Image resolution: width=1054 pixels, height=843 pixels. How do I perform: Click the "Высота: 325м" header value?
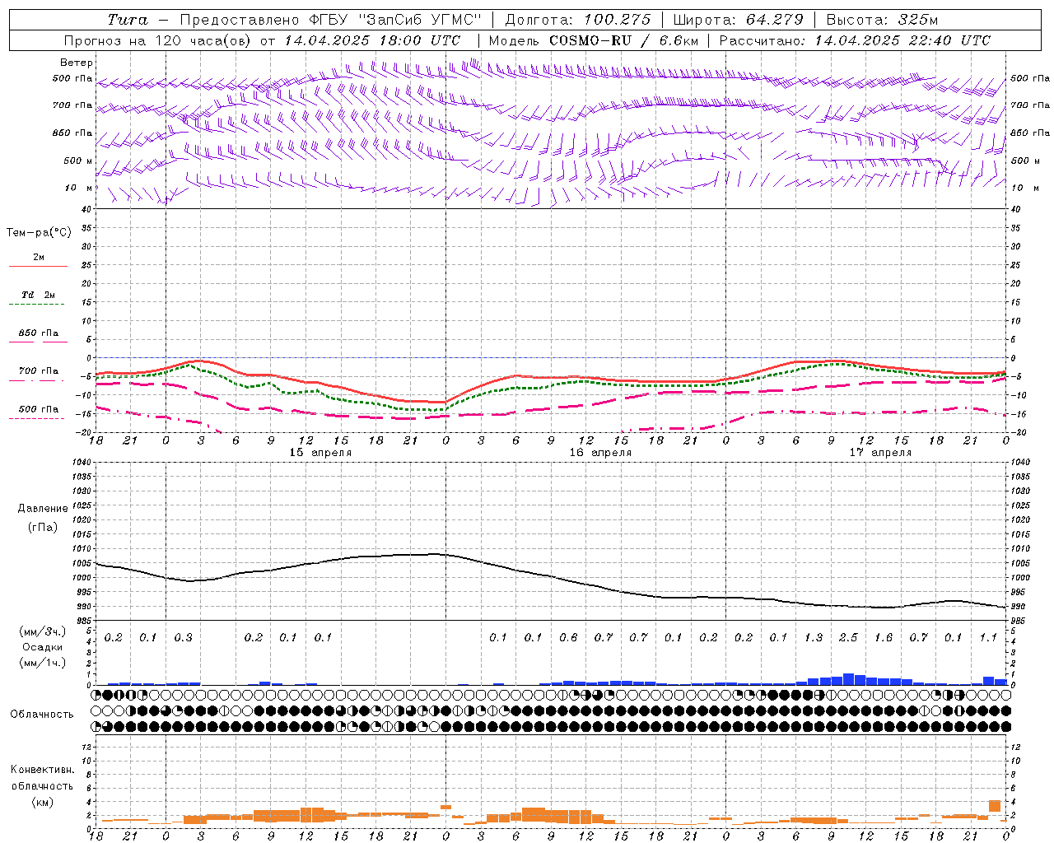(882, 20)
